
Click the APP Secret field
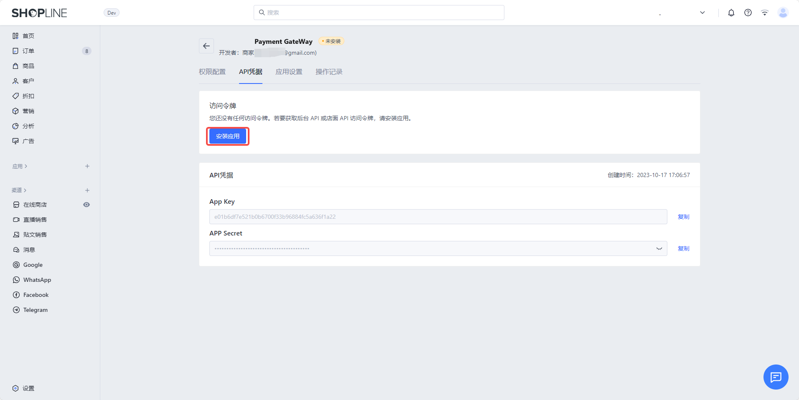point(438,248)
